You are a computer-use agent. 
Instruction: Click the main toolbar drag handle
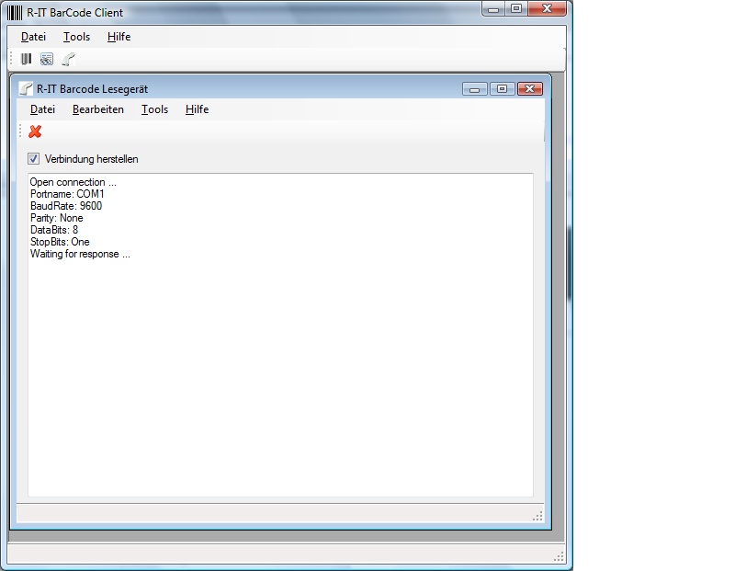[11, 59]
